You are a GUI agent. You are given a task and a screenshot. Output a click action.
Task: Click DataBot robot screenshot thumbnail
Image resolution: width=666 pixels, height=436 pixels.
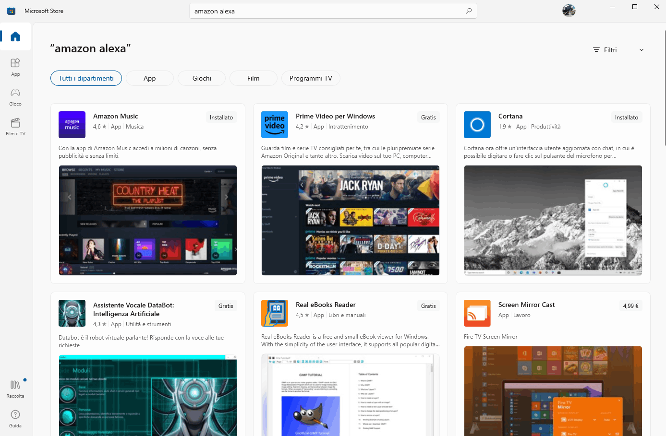pyautogui.click(x=148, y=395)
